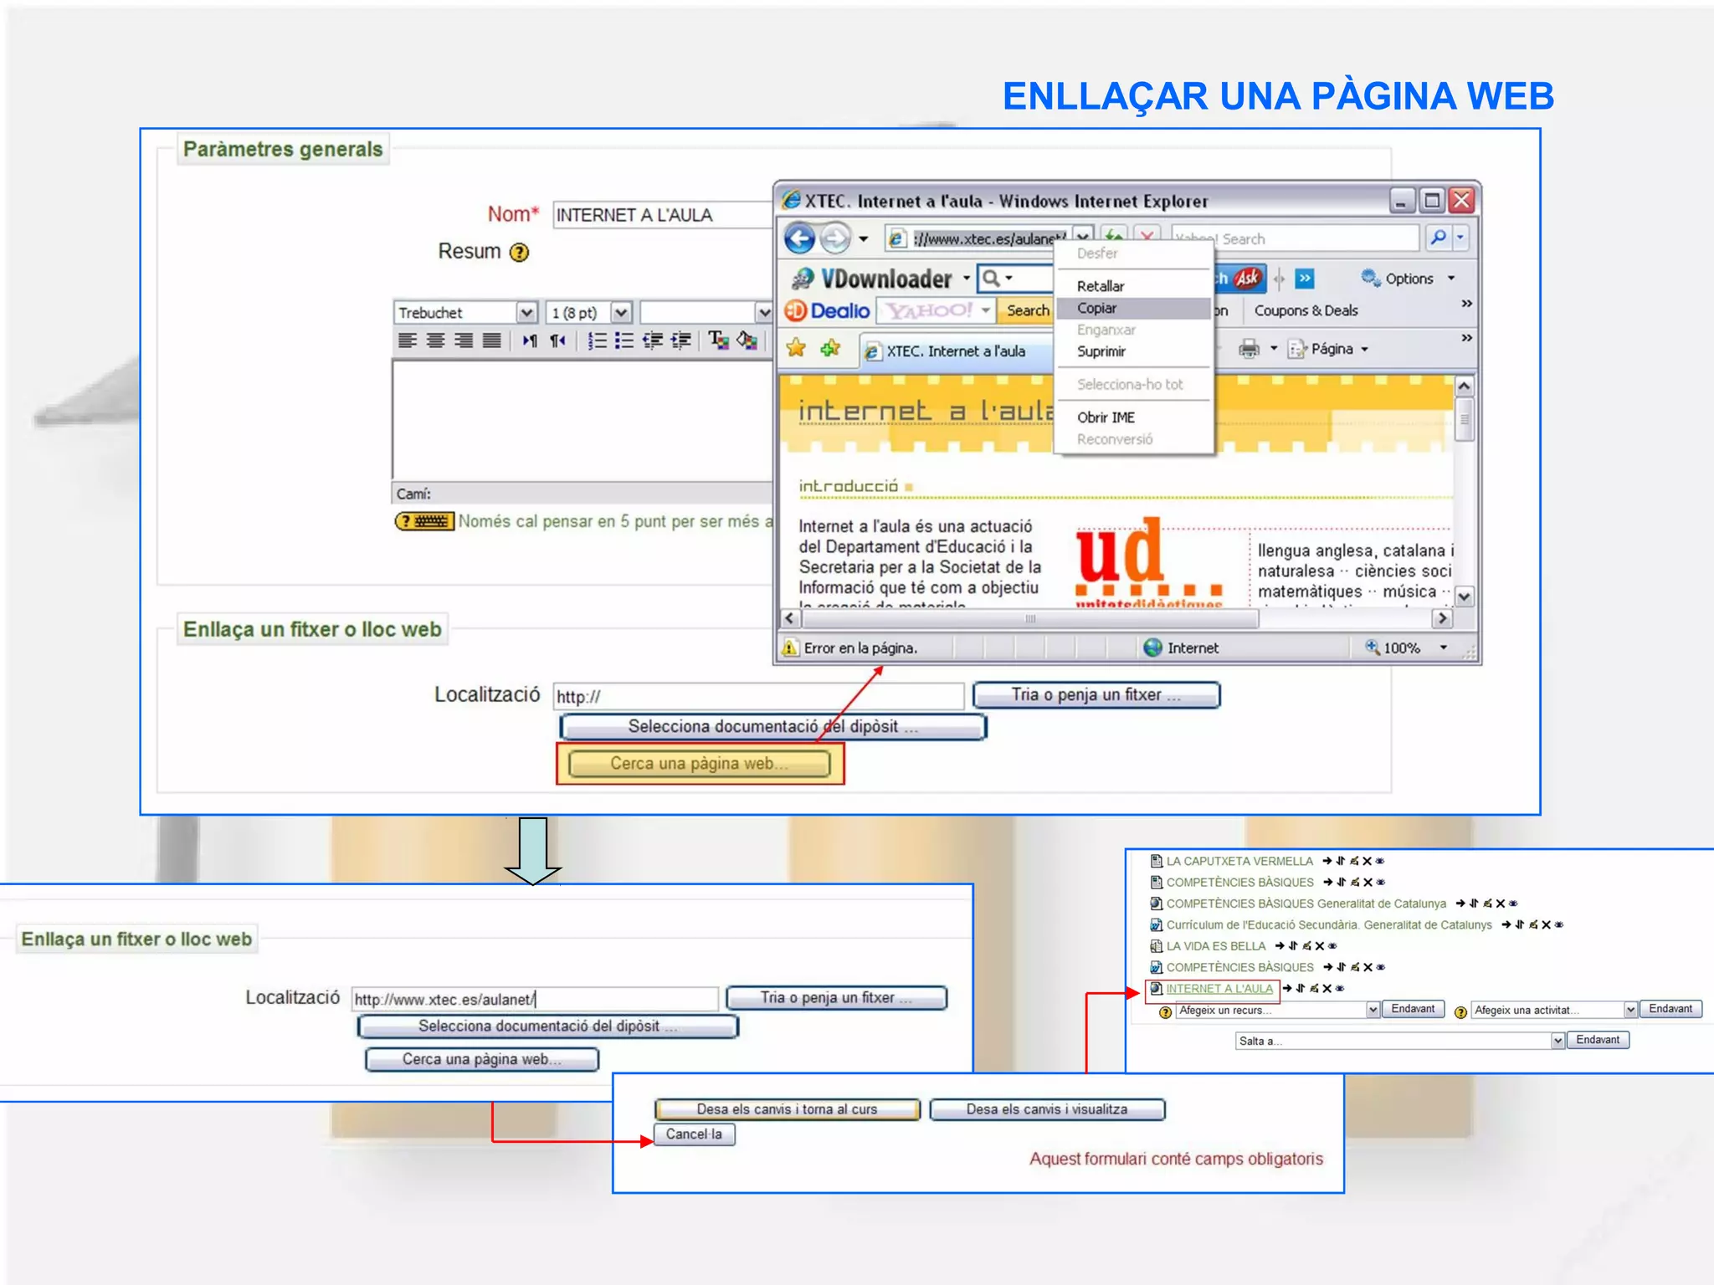This screenshot has height=1285, width=1714.
Task: Delete LA CAPUTXETA VERMELLA with its X icon
Action: pos(1367,861)
